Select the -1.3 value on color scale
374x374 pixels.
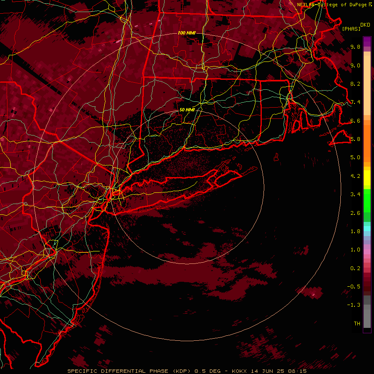coord(354,305)
